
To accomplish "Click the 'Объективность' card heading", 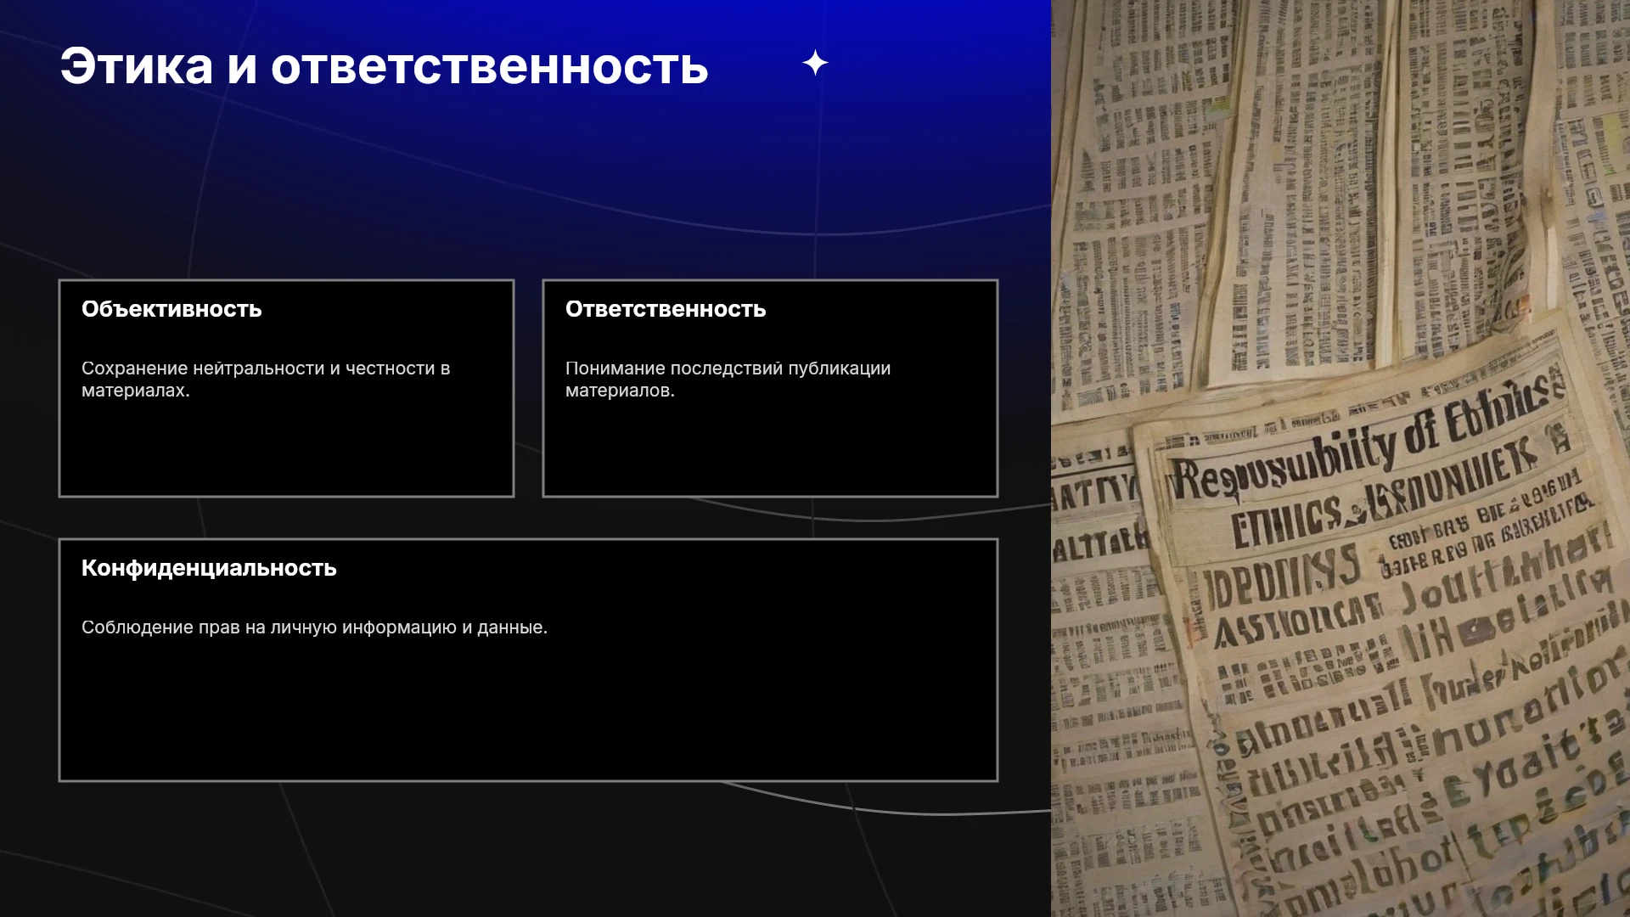I will [x=171, y=309].
